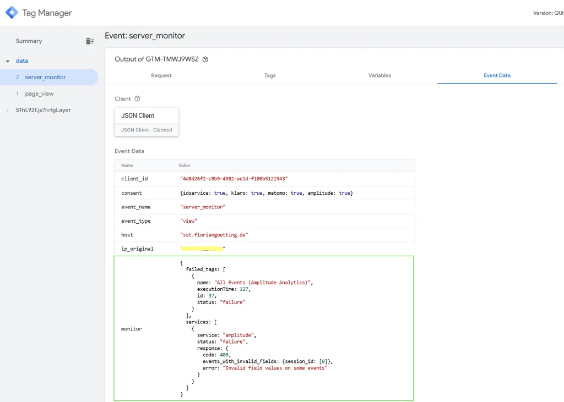The width and height of the screenshot is (564, 402).
Task: Click the client_id value string
Action: pyautogui.click(x=234, y=179)
